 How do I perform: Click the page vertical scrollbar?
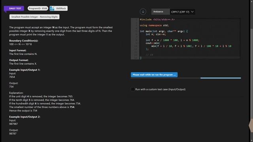click(x=251, y=71)
